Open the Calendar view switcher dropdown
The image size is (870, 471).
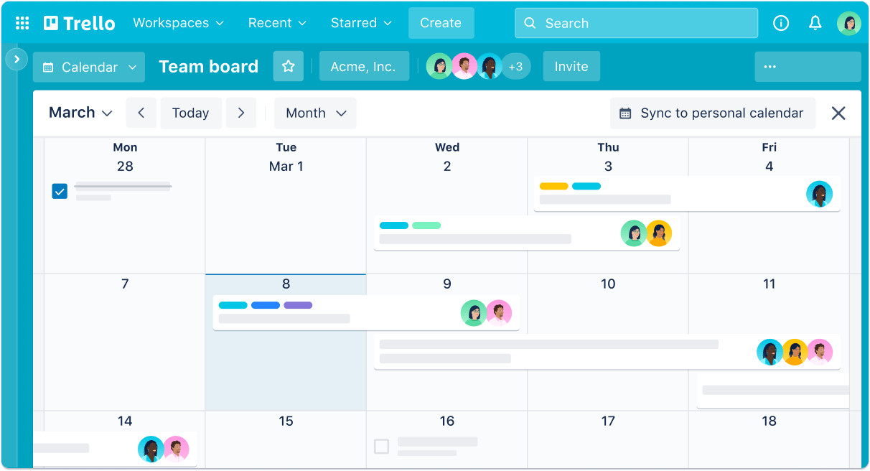pyautogui.click(x=89, y=67)
